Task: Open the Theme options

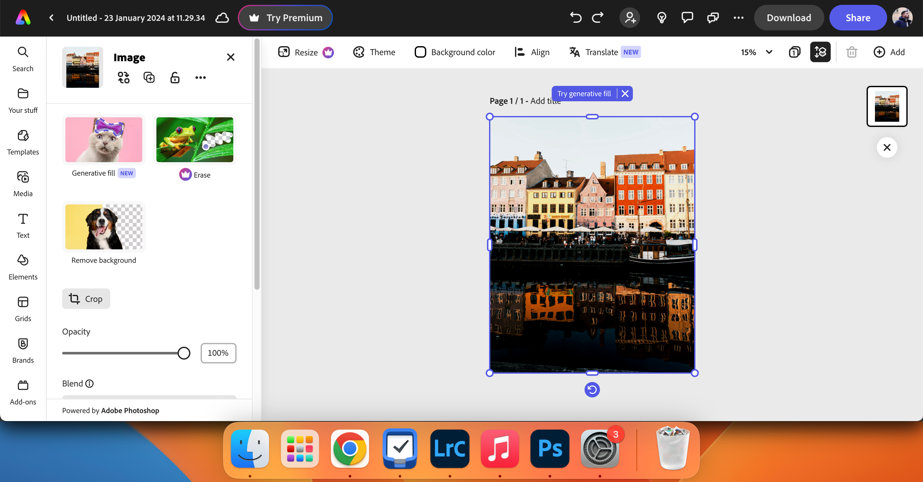Action: [373, 52]
